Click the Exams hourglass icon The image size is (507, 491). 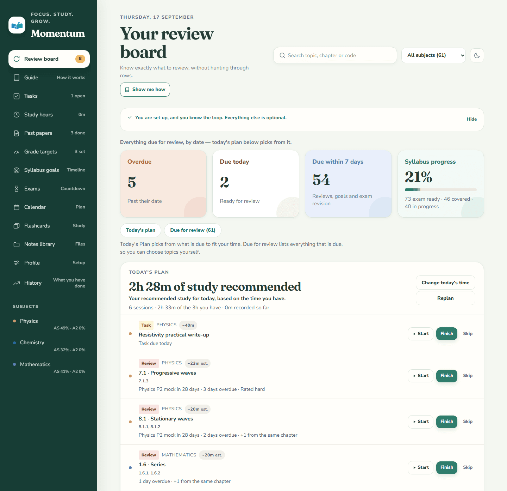[17, 189]
